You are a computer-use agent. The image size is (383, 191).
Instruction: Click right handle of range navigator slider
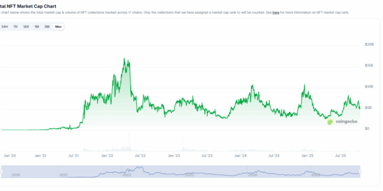pyautogui.click(x=360, y=172)
